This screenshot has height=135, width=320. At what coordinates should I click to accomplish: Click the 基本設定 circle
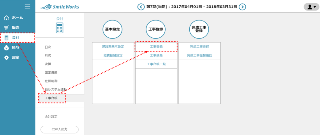coord(112,29)
